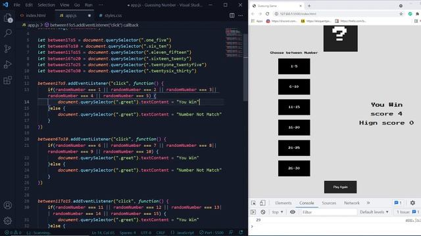The image size is (421, 236).
Task: Reload the Guessing Game page in the browser
Action: pos(268,14)
